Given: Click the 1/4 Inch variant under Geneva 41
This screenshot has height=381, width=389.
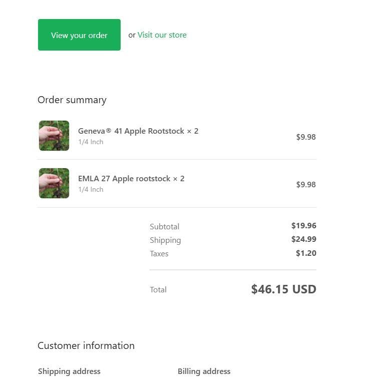Looking at the screenshot, I should pyautogui.click(x=91, y=142).
